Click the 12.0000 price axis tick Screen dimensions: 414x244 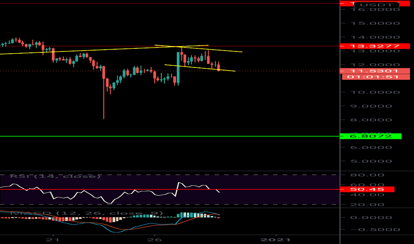tap(375, 65)
